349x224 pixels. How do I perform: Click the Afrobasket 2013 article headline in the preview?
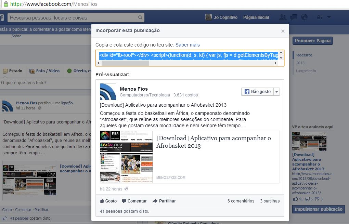[x=214, y=142]
